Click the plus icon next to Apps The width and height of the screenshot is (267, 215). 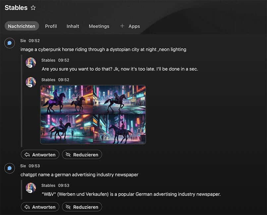tap(122, 26)
